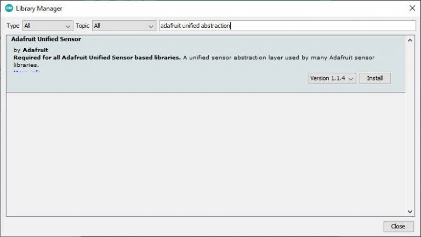Click the author name Adafruit
421x237 pixels.
click(x=35, y=50)
